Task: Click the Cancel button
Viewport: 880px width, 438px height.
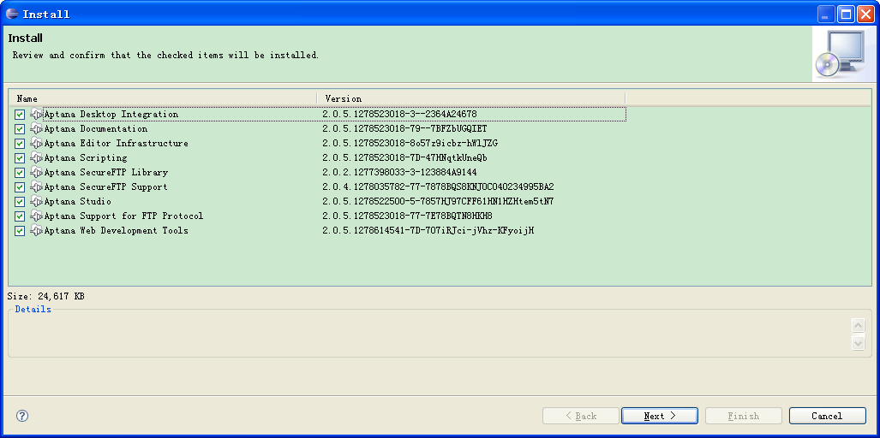Action: (827, 416)
